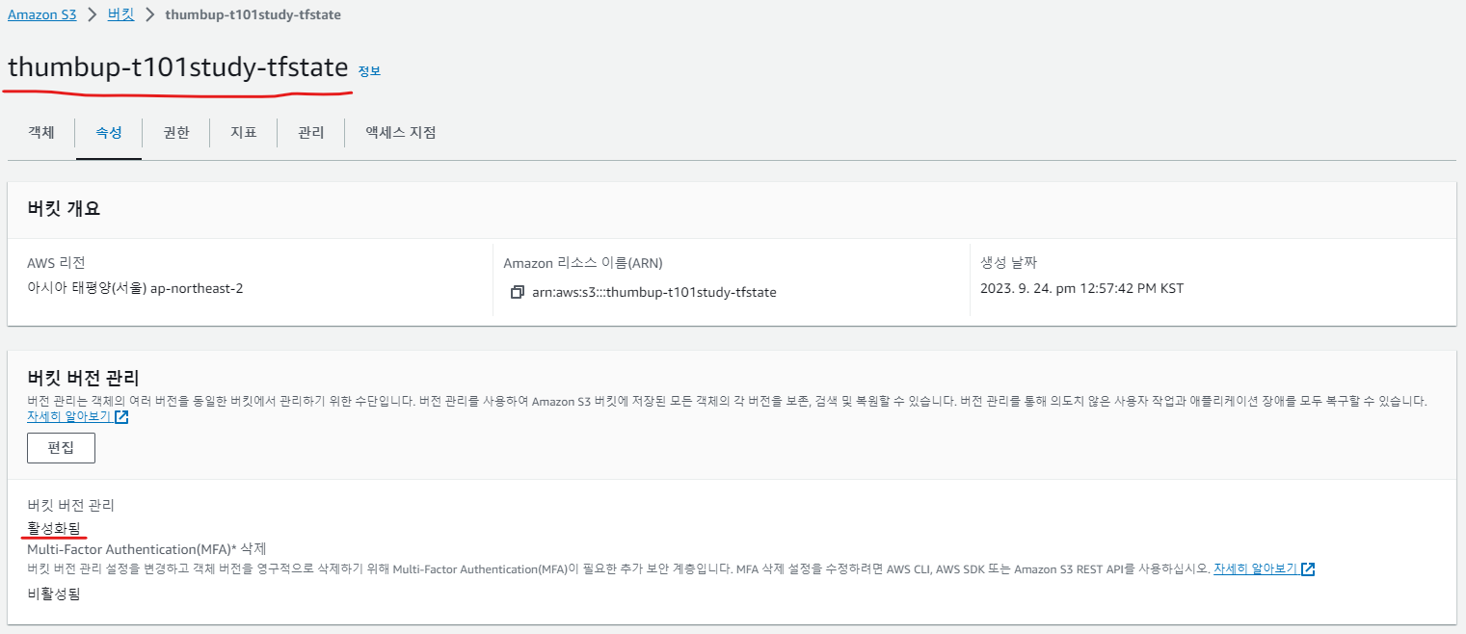Open 자세히 알아보기 link under versioning description
Viewport: 1466px width, 634px height.
point(69,417)
